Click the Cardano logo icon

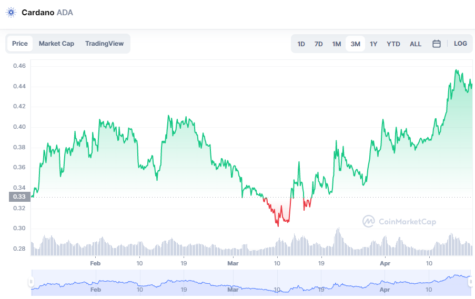pyautogui.click(x=11, y=13)
